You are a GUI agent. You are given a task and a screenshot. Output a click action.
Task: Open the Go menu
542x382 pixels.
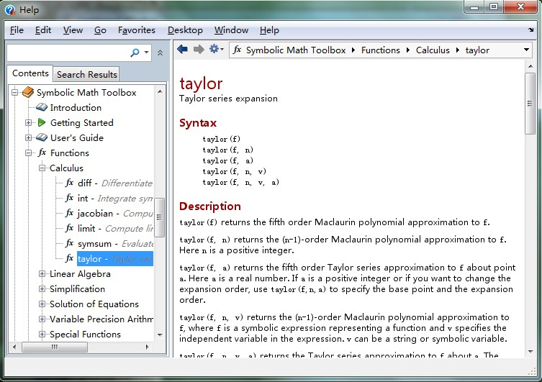(100, 30)
